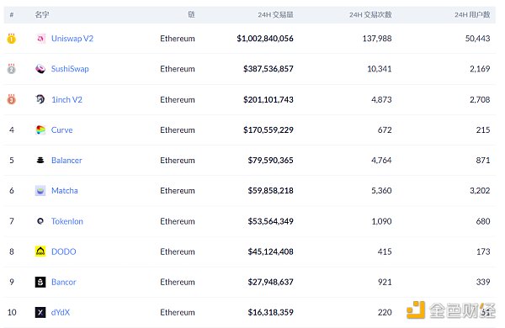Viewport: 505px width, 328px height.
Task: Click the black Bancor logo icon
Action: (x=40, y=282)
